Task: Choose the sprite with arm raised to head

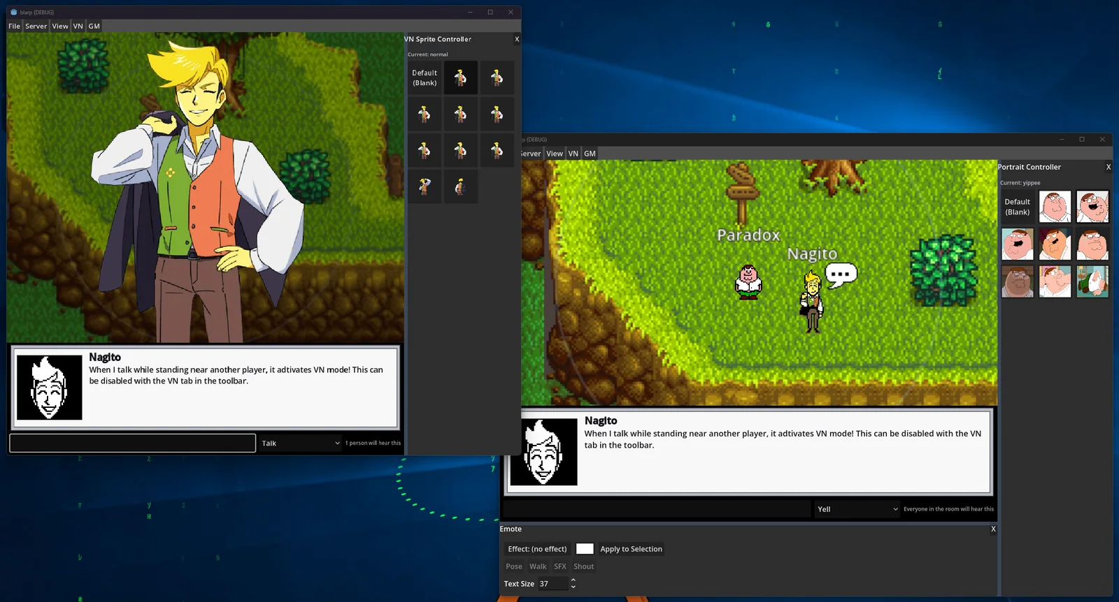Action: [425, 186]
